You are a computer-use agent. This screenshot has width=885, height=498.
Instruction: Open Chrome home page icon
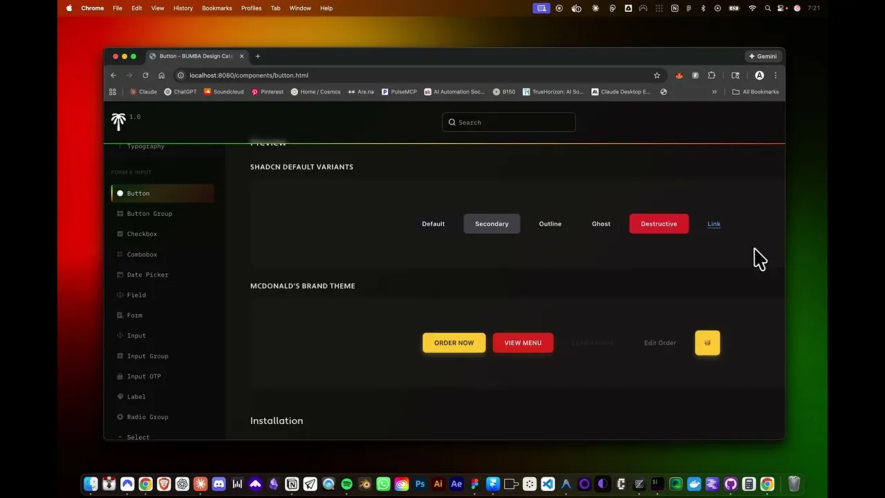point(161,75)
